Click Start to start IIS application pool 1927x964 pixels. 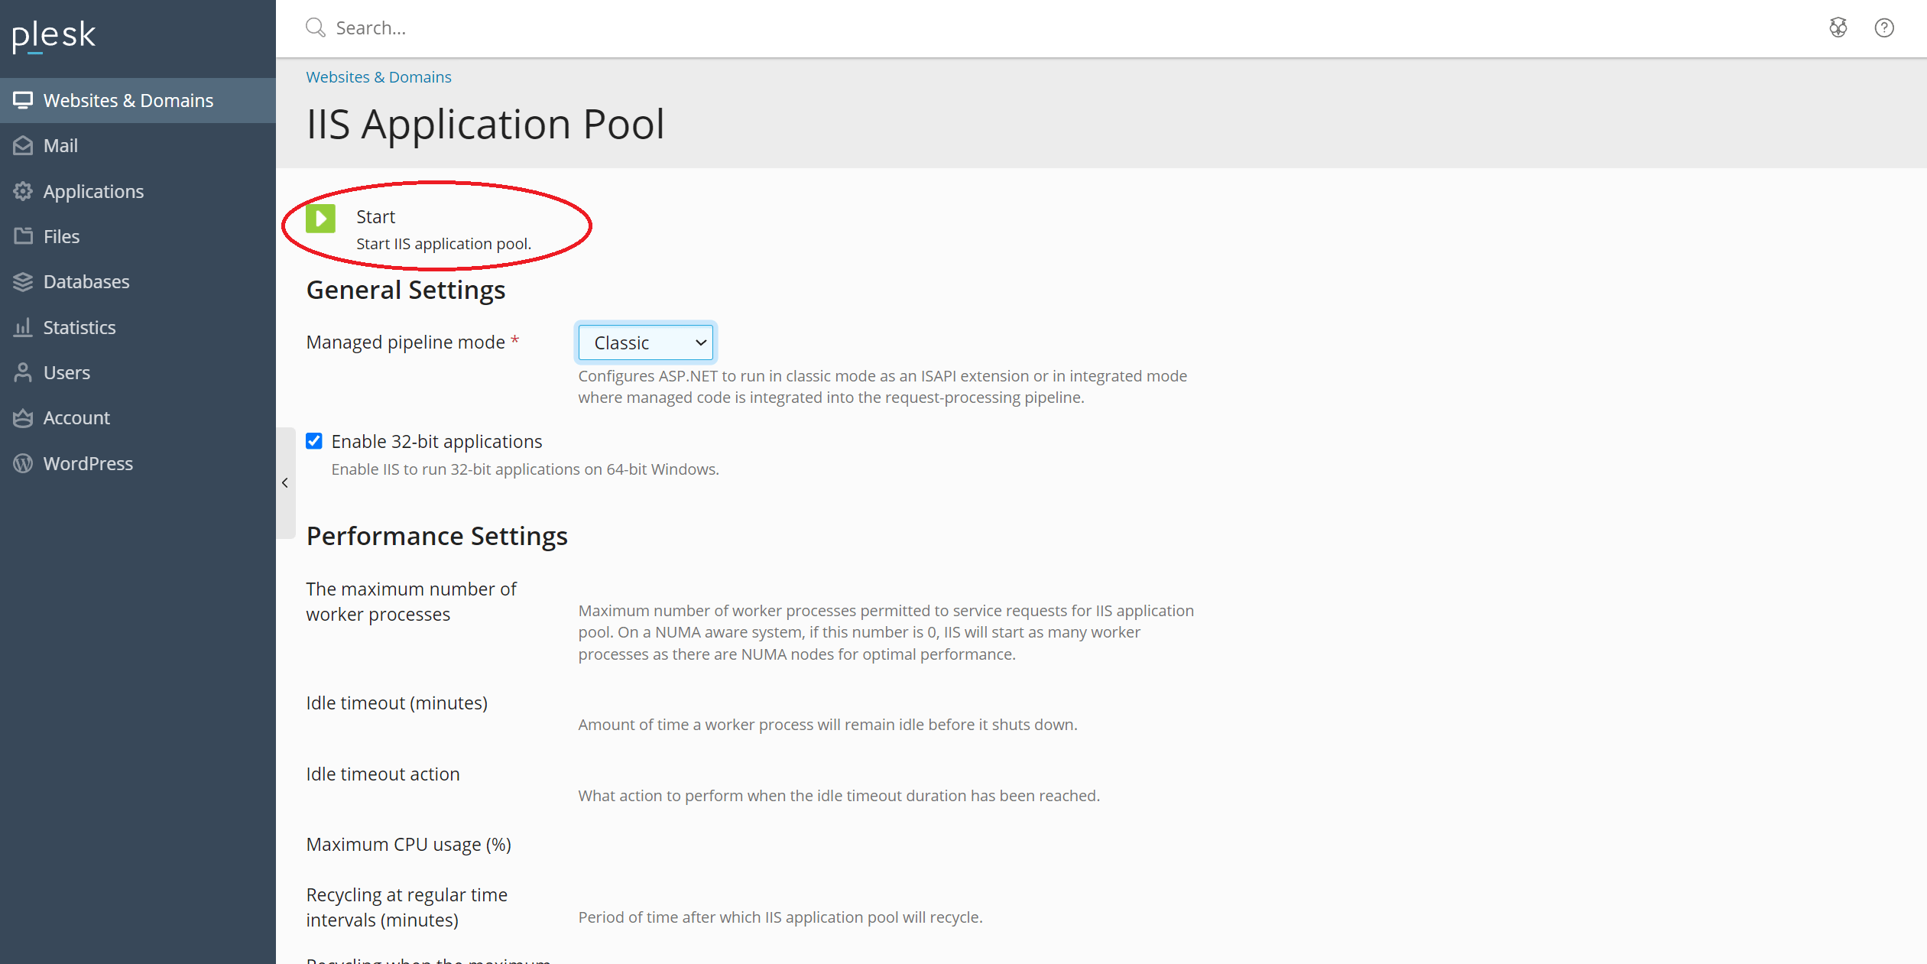375,217
